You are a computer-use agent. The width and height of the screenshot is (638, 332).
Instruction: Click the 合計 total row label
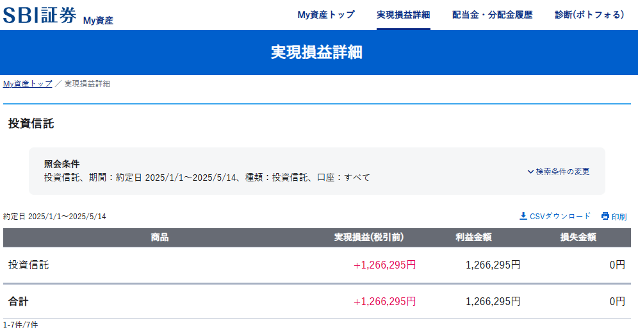point(18,301)
